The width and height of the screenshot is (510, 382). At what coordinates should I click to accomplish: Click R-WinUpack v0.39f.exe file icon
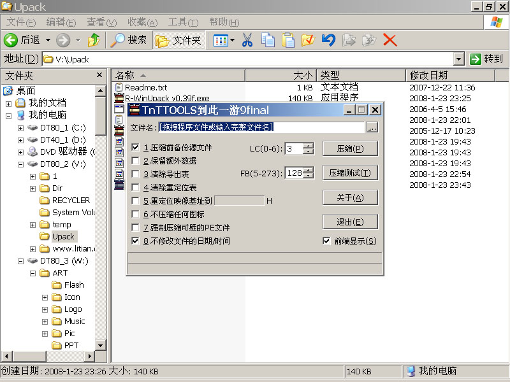[x=119, y=97]
